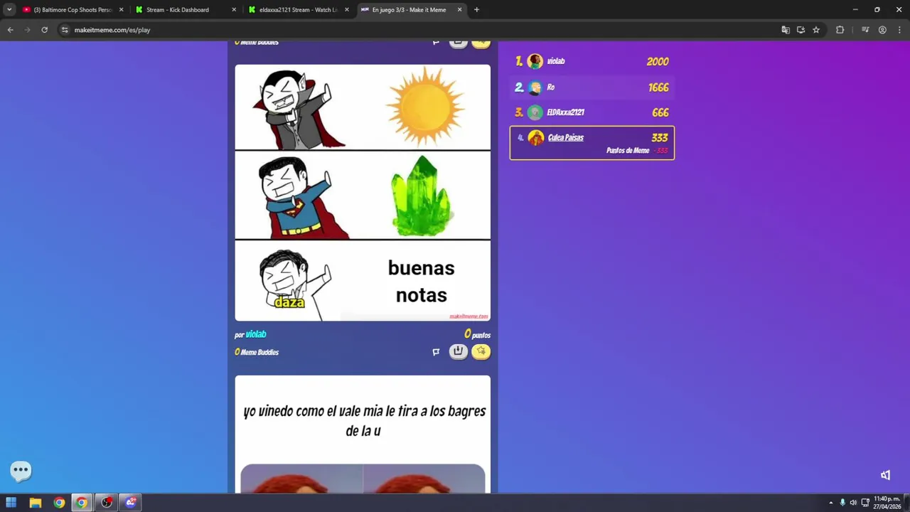Select the ElDaxxa2121 leaderboard row
The height and width of the screenshot is (512, 910).
click(x=592, y=112)
